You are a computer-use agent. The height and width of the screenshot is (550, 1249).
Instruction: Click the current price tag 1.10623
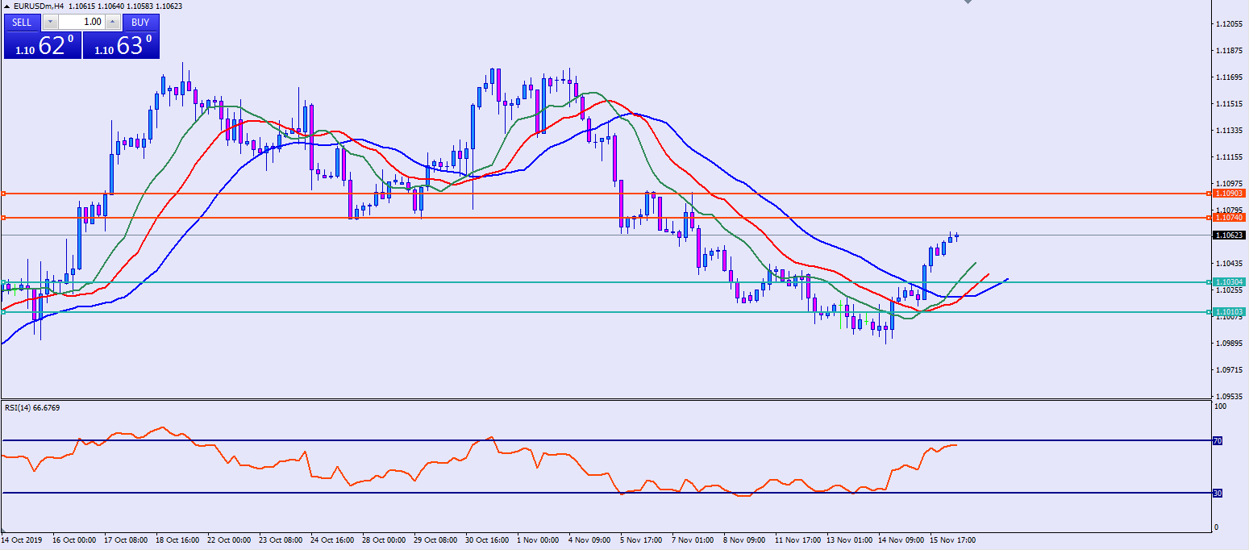click(x=1230, y=235)
